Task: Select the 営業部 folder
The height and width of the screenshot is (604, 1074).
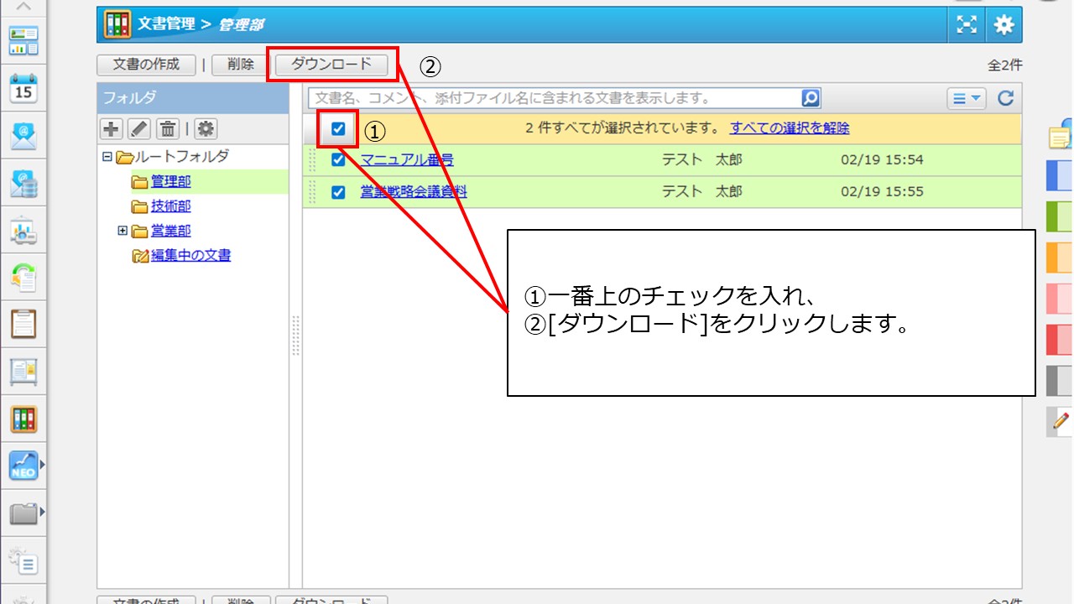Action: pos(171,231)
